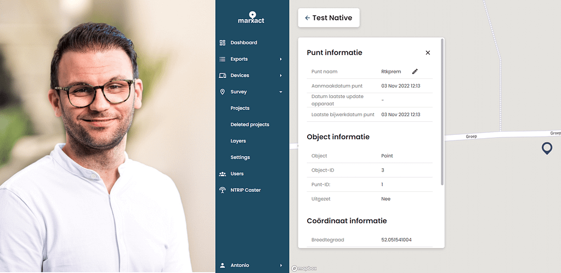This screenshot has height=273, width=561.
Task: Click the Object informatie heading
Action: [x=338, y=136]
